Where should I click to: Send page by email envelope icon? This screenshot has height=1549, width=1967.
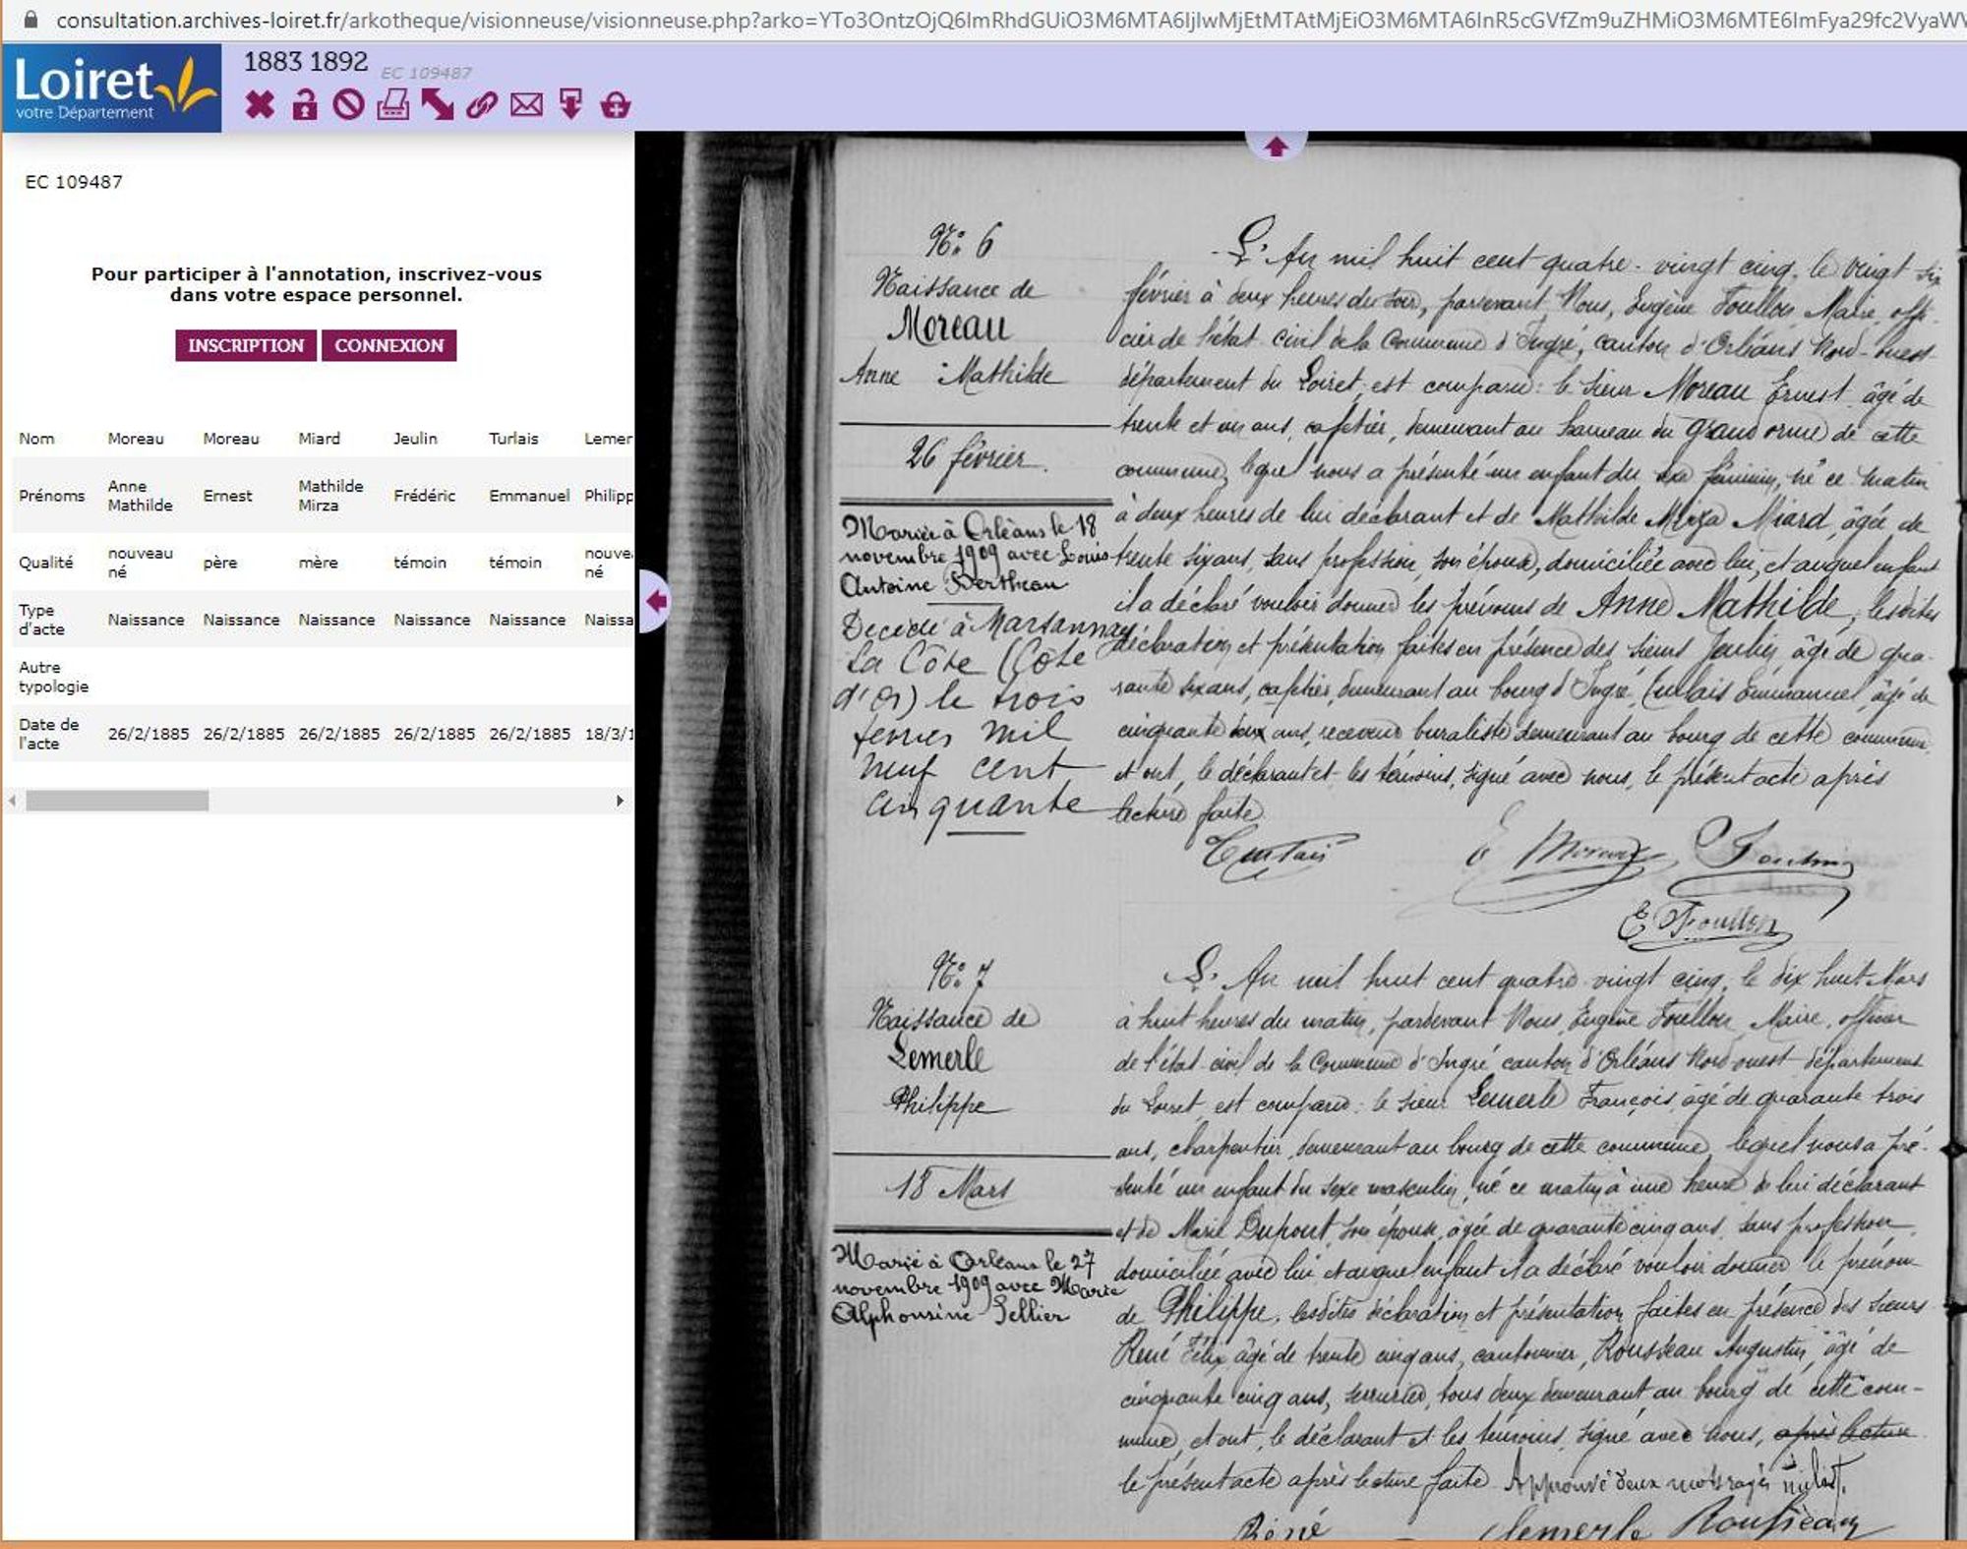[x=526, y=104]
